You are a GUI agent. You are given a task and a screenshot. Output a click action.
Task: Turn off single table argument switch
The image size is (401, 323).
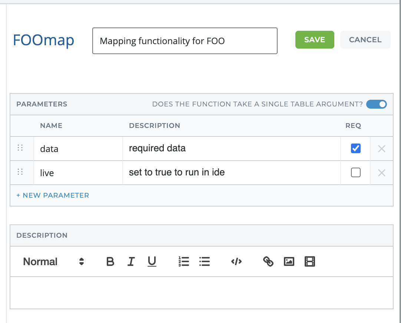pyautogui.click(x=376, y=104)
